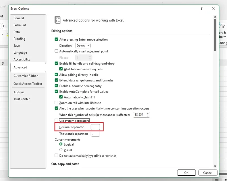Image resolution: width=227 pixels, height=181 pixels.
Task: Open Quick Access Toolbar settings
Action: (x=28, y=84)
